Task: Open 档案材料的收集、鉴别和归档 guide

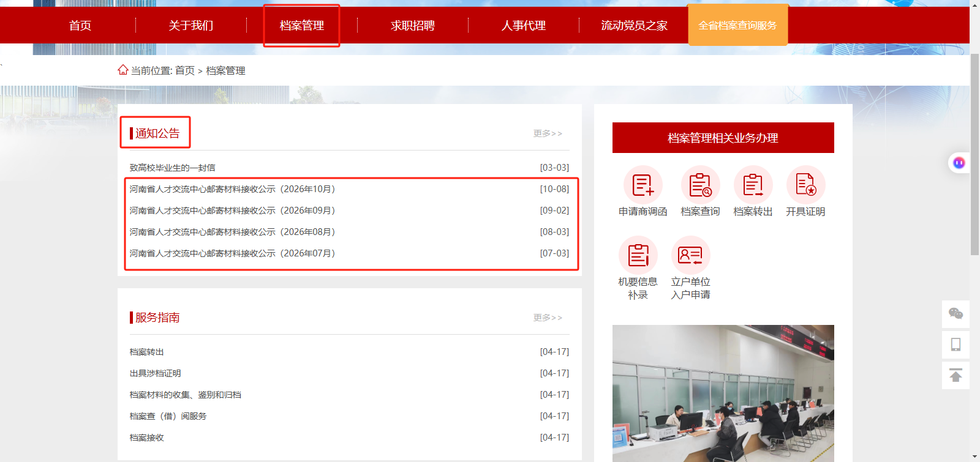Action: pyautogui.click(x=185, y=395)
